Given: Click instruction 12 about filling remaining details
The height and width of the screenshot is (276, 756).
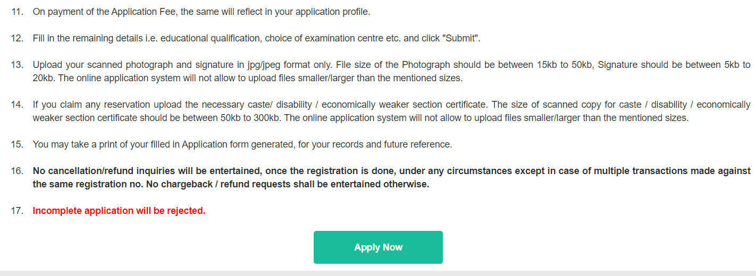Looking at the screenshot, I should point(257,38).
